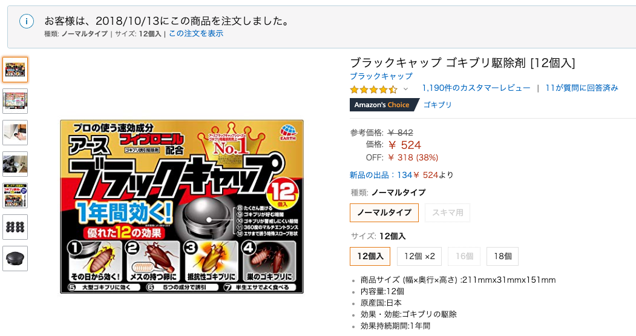This screenshot has width=636, height=336.
Task: Click the main product package image
Action: click(182, 206)
